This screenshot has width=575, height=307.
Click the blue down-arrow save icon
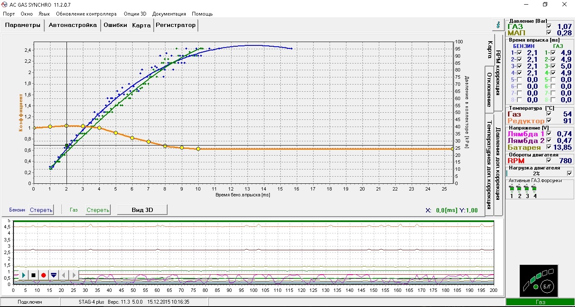(x=53, y=275)
